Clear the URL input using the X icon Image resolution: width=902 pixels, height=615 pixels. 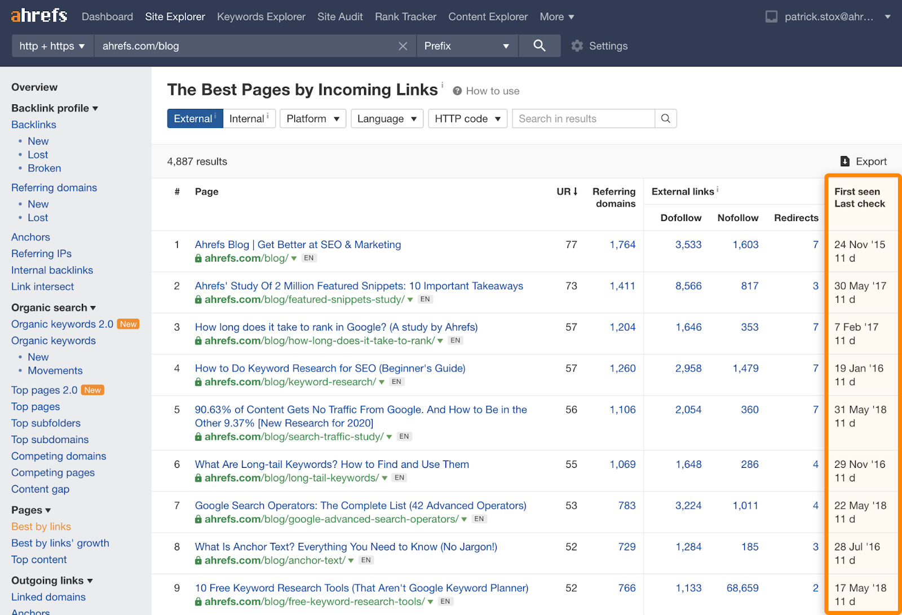click(x=403, y=46)
